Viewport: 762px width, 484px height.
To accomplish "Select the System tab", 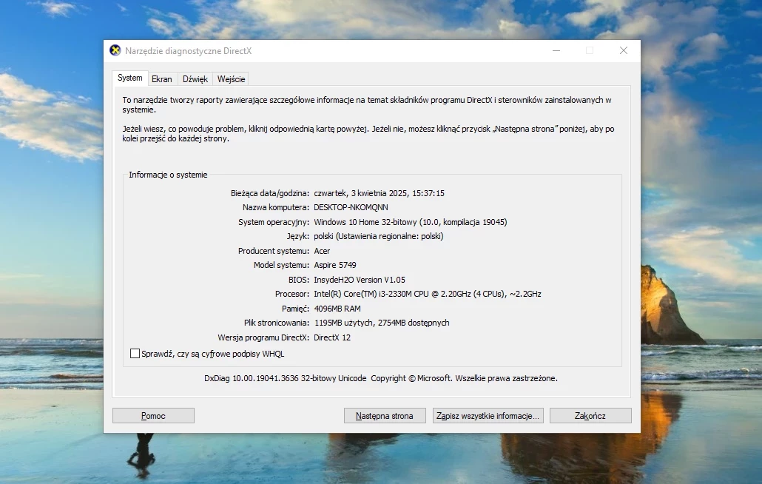I will tap(129, 78).
